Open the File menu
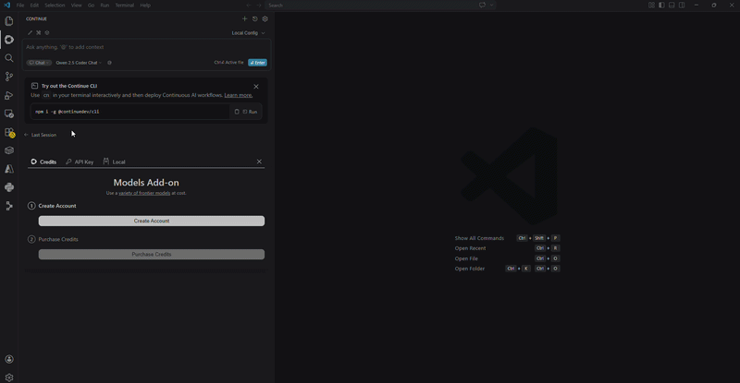The height and width of the screenshot is (383, 740). click(20, 6)
